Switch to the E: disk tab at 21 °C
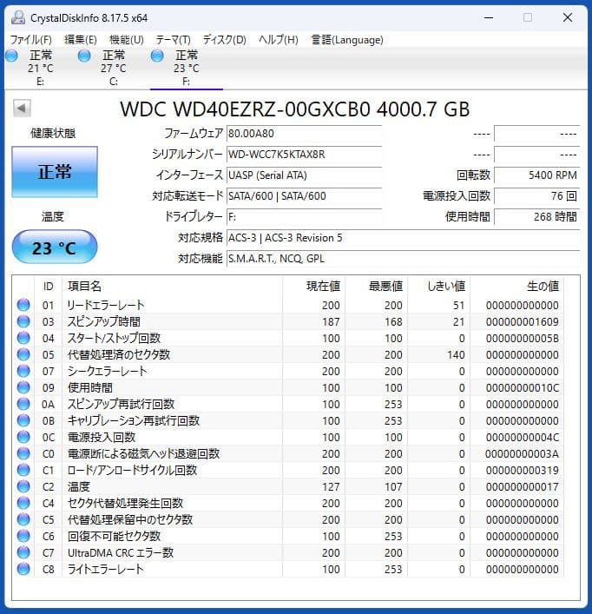The image size is (592, 614). [41, 68]
